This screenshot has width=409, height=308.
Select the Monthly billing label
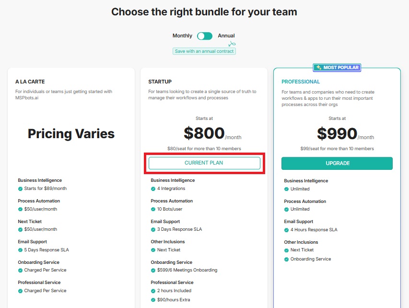(x=182, y=36)
